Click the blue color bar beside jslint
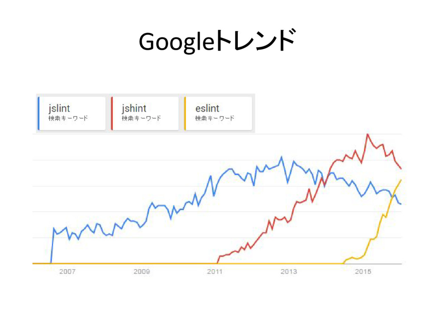Screen dimensions: 435x326 [x=39, y=113]
